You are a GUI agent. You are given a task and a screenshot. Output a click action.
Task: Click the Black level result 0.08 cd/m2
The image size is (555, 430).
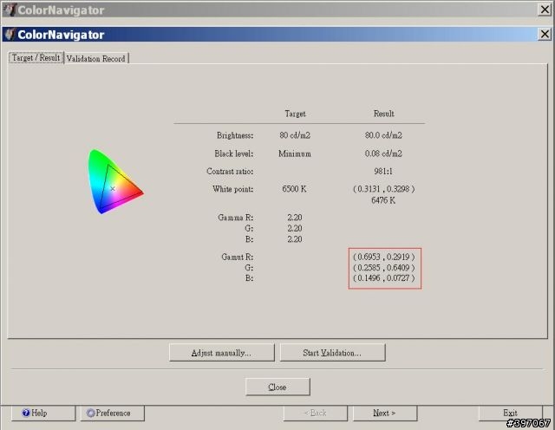383,153
